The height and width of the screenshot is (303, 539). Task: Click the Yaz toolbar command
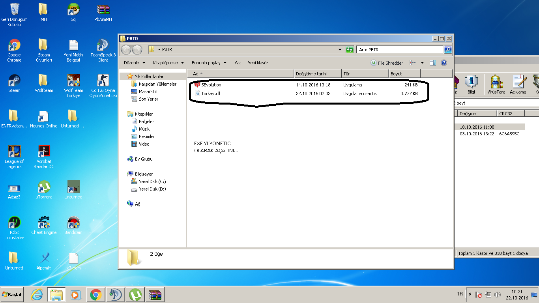(238, 63)
